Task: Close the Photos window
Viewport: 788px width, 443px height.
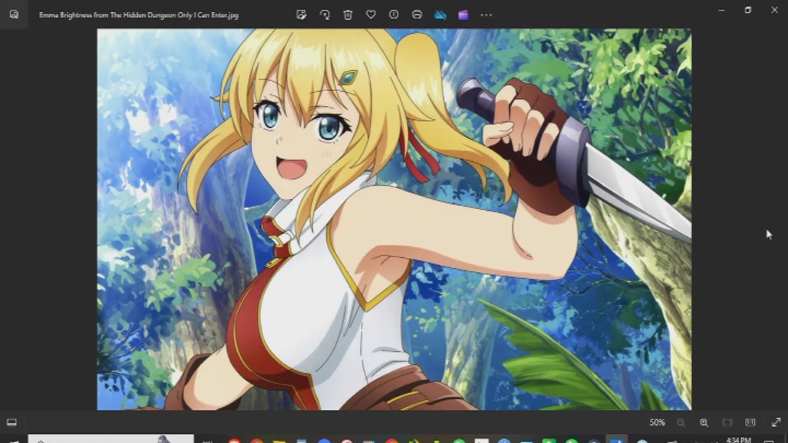Action: point(774,10)
